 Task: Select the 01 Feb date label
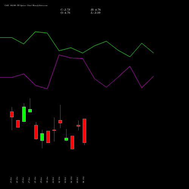[53, 180]
